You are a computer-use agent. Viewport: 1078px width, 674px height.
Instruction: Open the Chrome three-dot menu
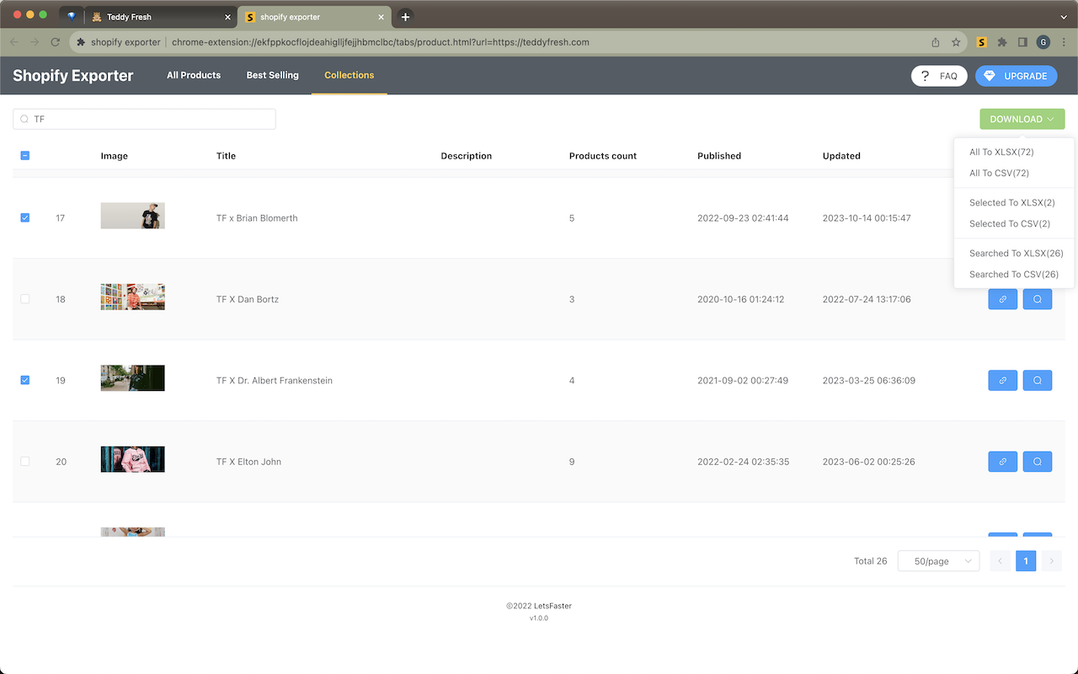pyautogui.click(x=1065, y=42)
